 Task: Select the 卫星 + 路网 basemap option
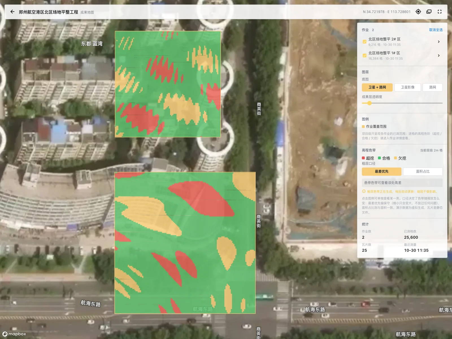point(377,87)
